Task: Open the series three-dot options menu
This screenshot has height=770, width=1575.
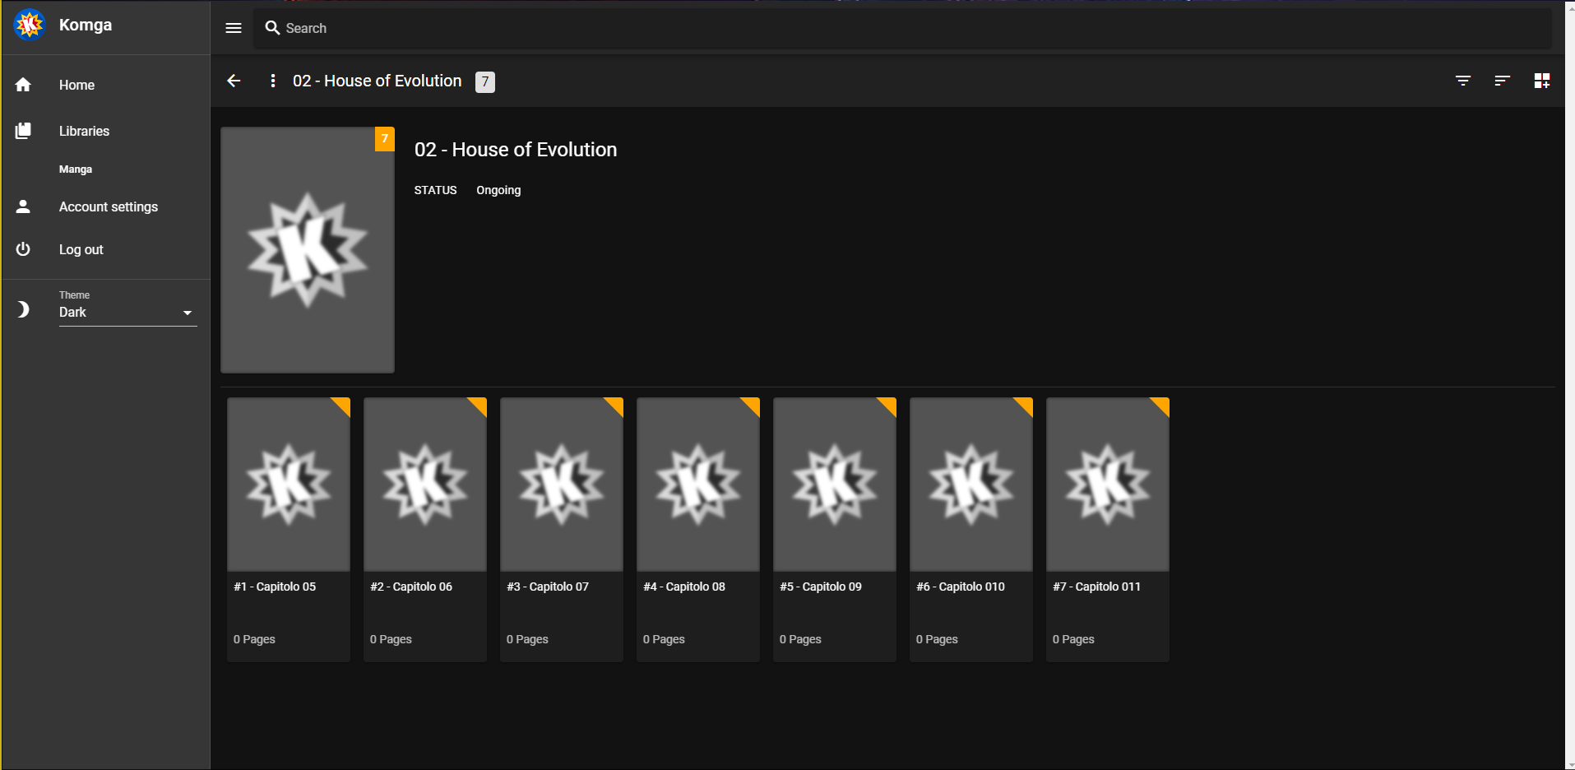Action: [273, 81]
